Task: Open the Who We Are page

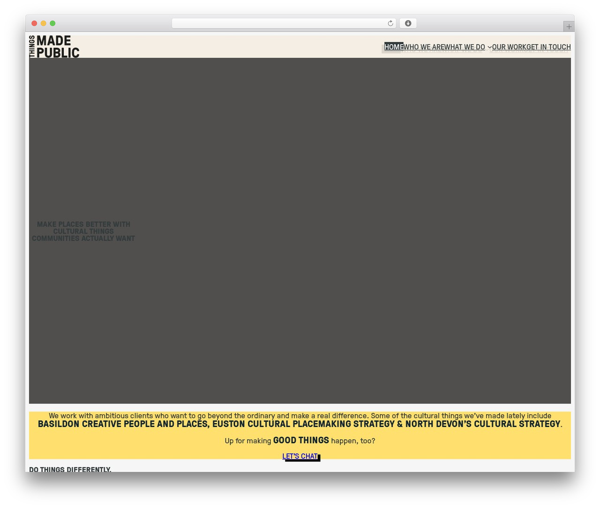Action: (424, 47)
